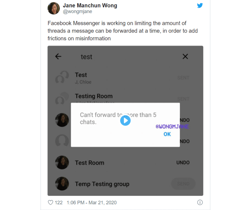Confirm the dialog with OK
The width and height of the screenshot is (250, 210).
[x=167, y=134]
